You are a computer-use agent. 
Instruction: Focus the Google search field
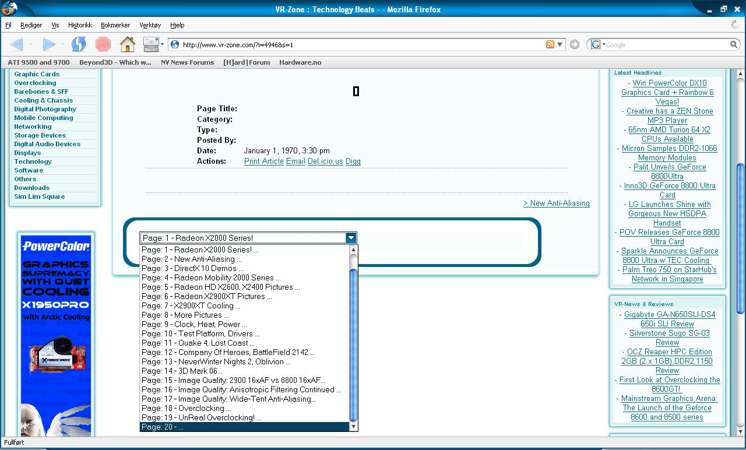pos(667,44)
